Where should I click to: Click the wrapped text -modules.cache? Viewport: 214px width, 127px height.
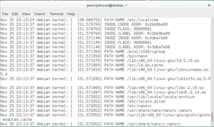17,120
